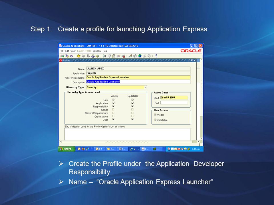
Task: Open the Edit menu
Action: (67, 51)
